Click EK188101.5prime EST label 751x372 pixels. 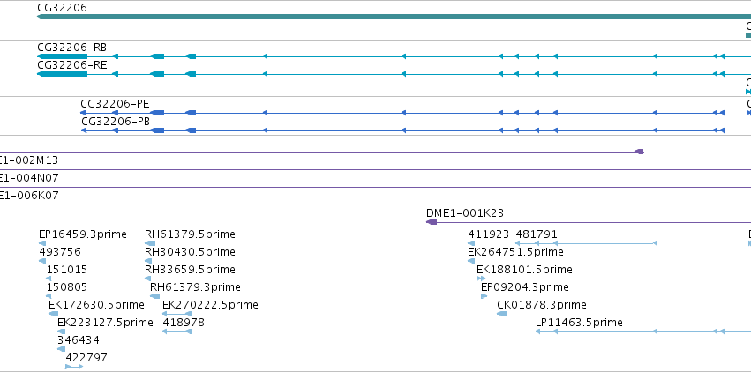point(524,270)
